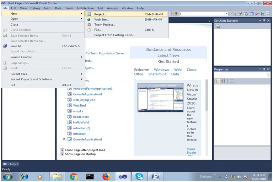Click the project icon beside web_mysql_con
The width and height of the screenshot is (273, 182).
point(69,100)
